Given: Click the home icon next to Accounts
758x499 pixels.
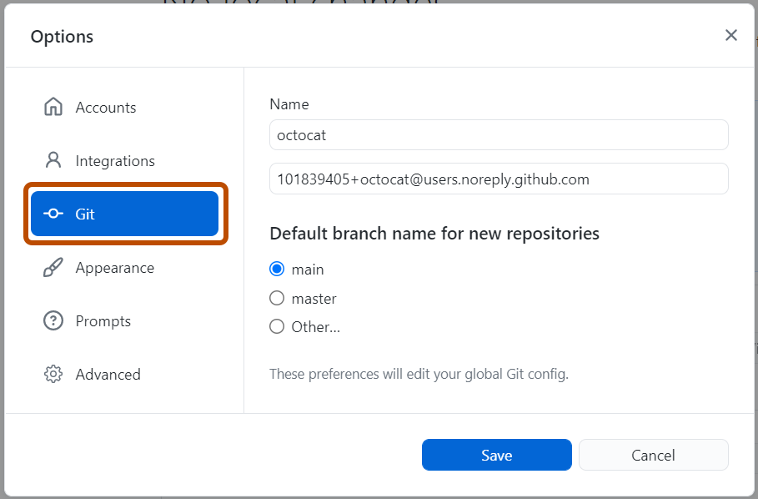Looking at the screenshot, I should pos(53,107).
